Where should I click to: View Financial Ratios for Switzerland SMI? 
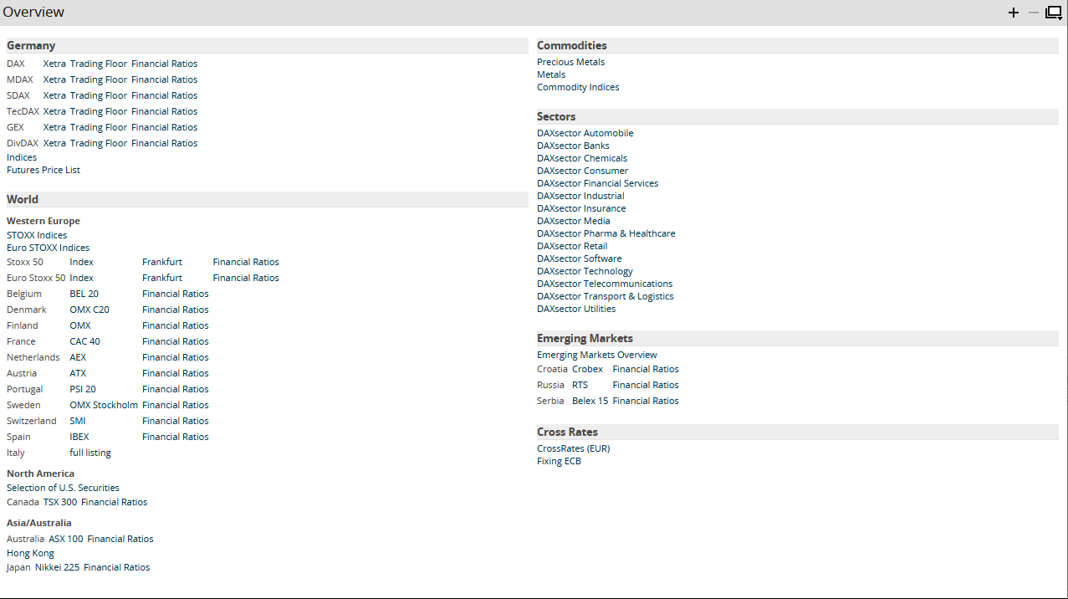tap(175, 421)
